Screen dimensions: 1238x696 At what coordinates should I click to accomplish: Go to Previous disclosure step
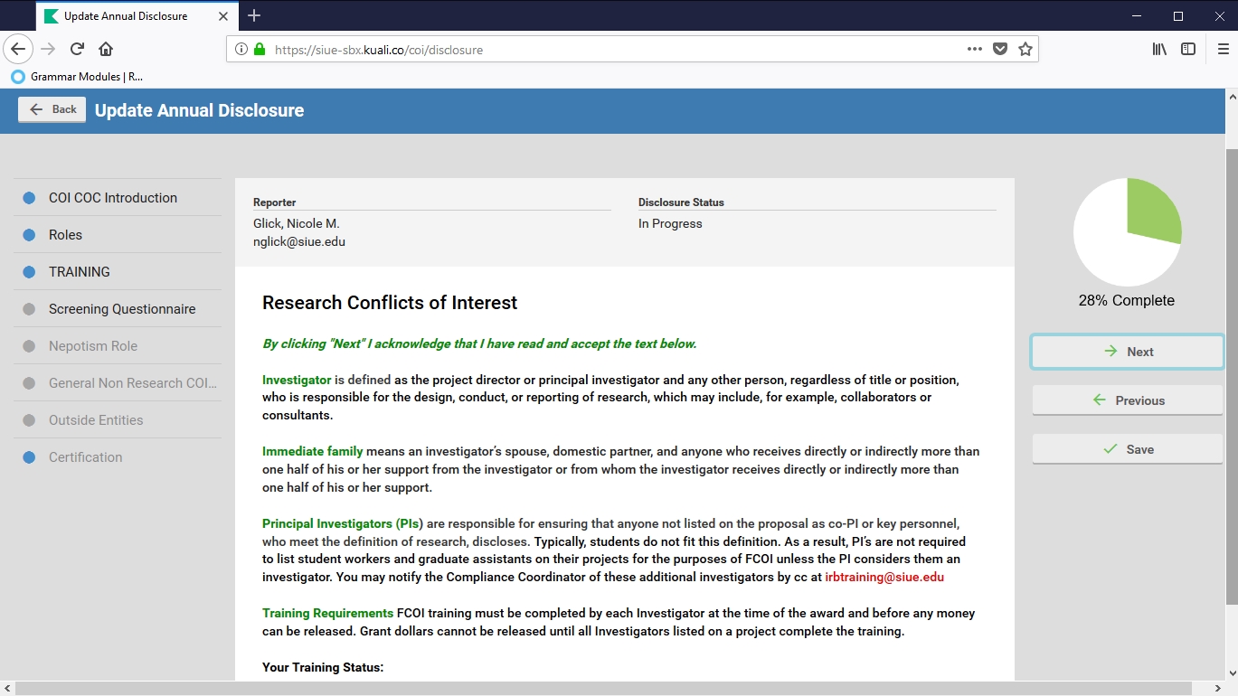(1127, 400)
